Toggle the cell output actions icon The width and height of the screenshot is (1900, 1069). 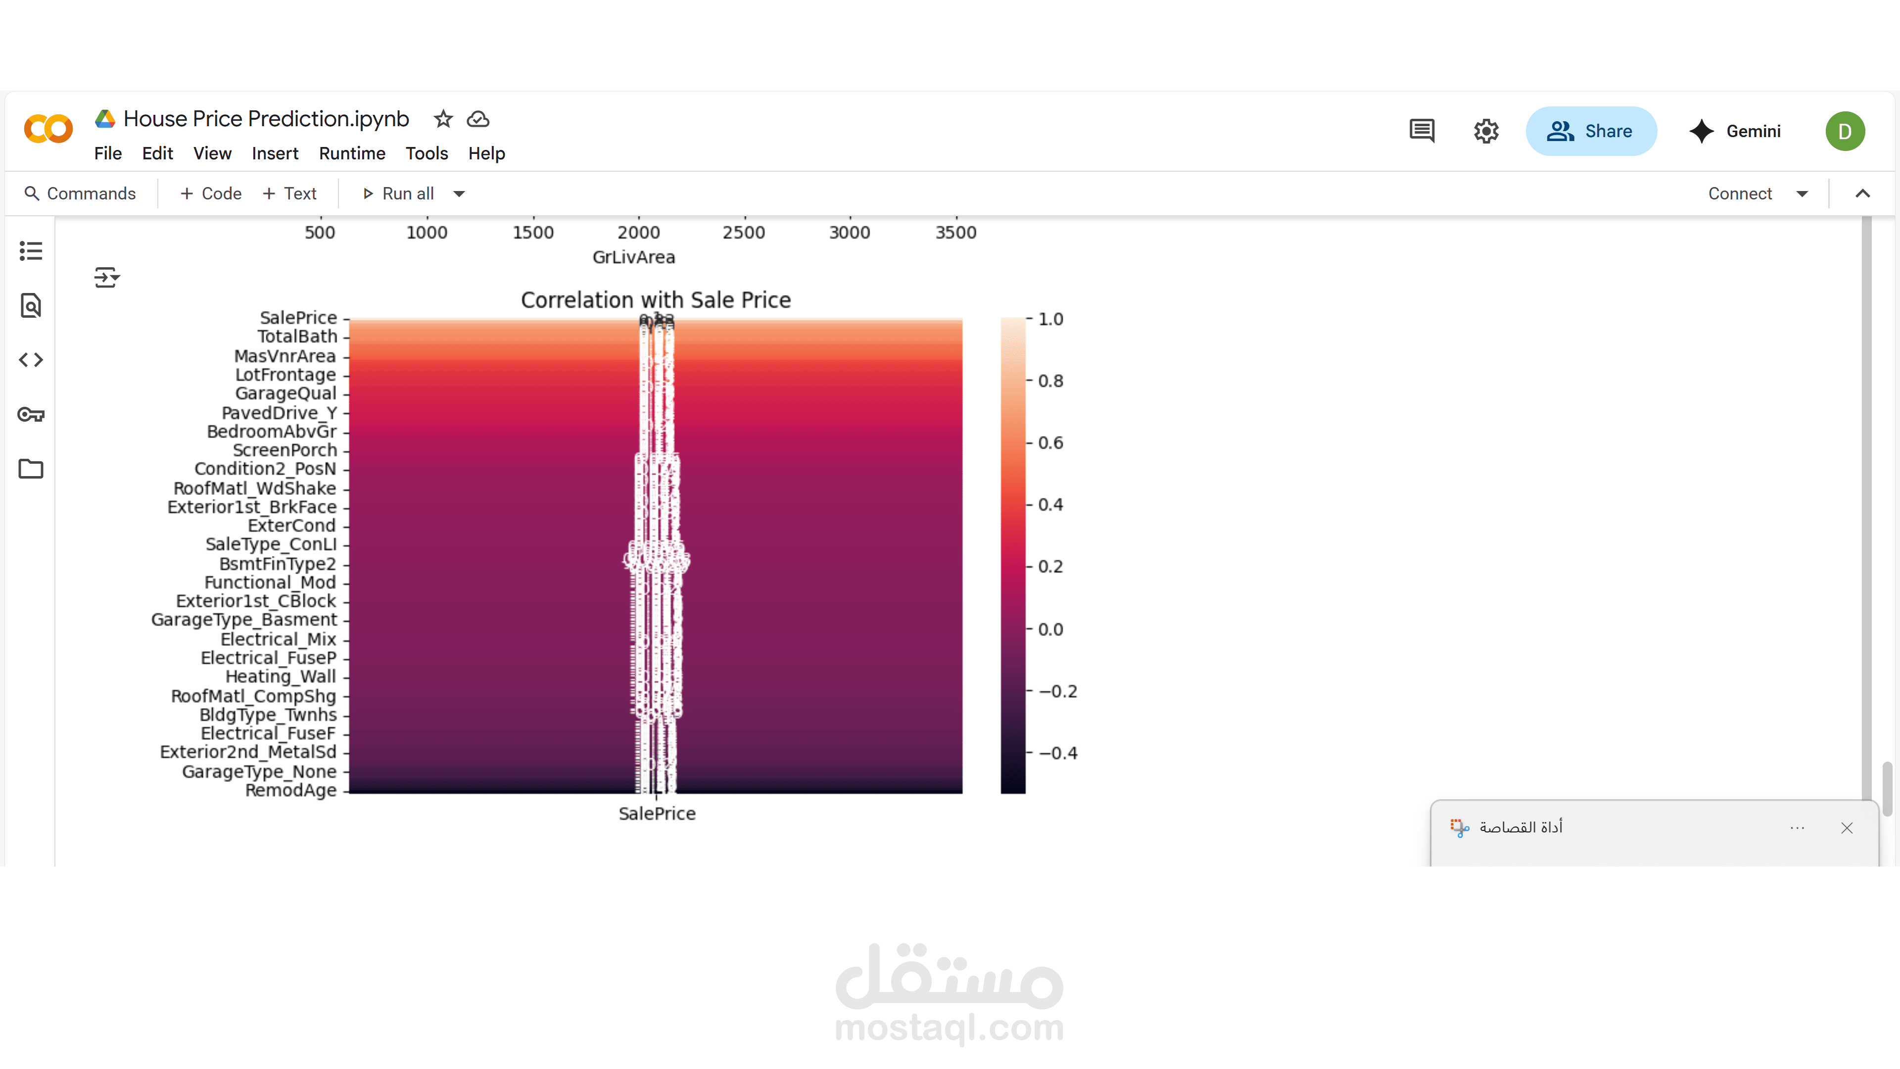107,277
